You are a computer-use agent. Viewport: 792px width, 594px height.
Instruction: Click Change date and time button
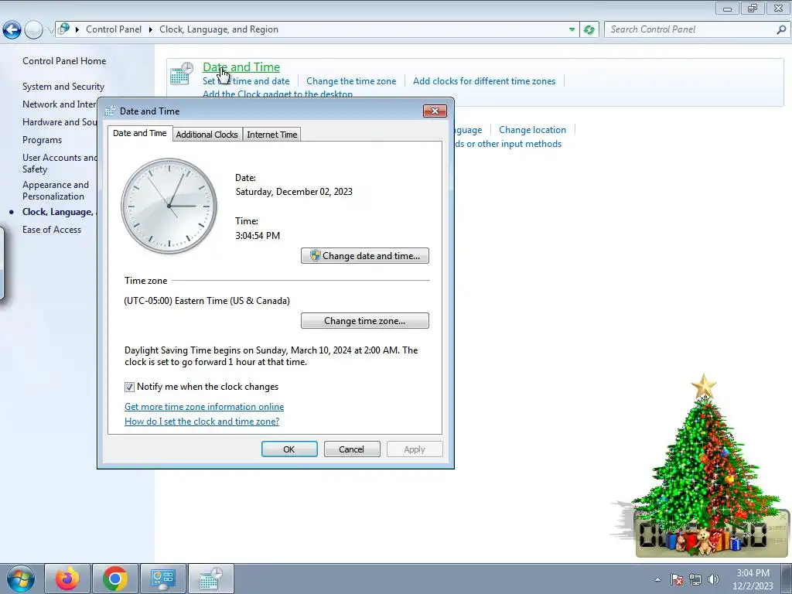[365, 255]
